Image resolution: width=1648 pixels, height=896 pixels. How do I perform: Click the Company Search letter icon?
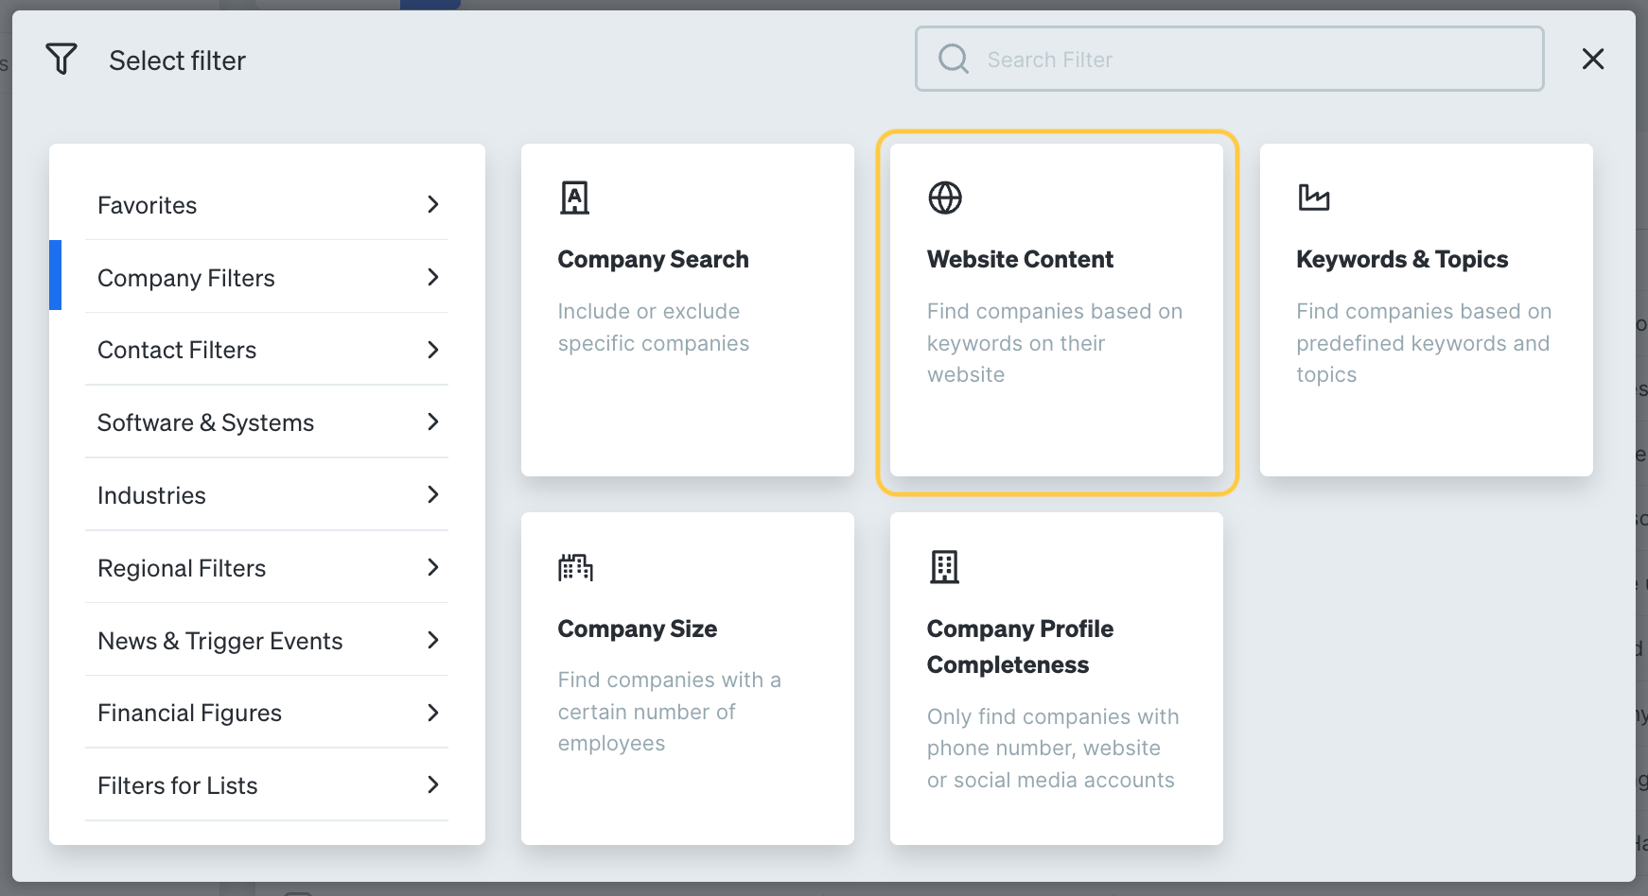point(575,198)
